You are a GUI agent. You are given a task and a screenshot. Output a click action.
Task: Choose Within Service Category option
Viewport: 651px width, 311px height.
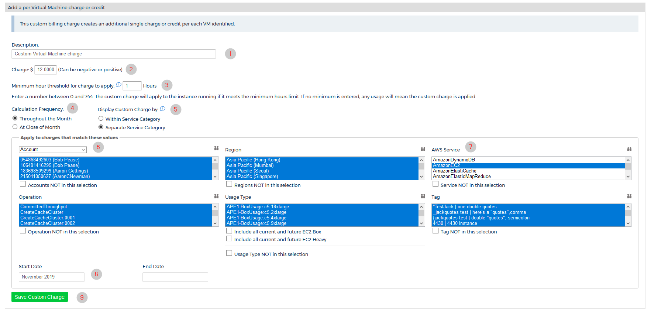101,119
